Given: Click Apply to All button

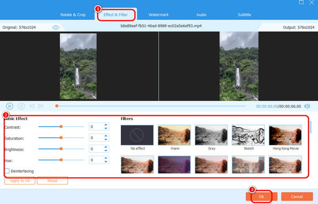Looking at the screenshot, I should (x=20, y=180).
